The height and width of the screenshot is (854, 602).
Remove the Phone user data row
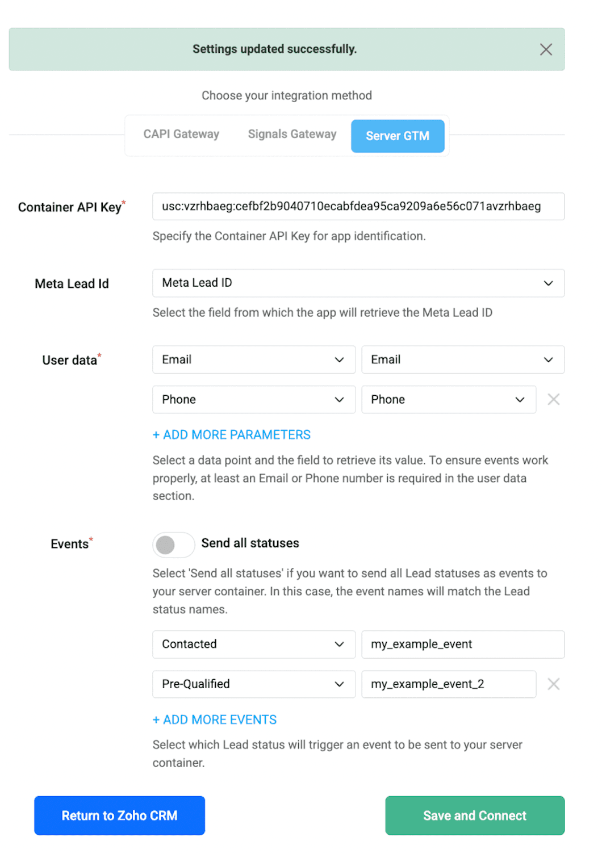[x=553, y=400]
